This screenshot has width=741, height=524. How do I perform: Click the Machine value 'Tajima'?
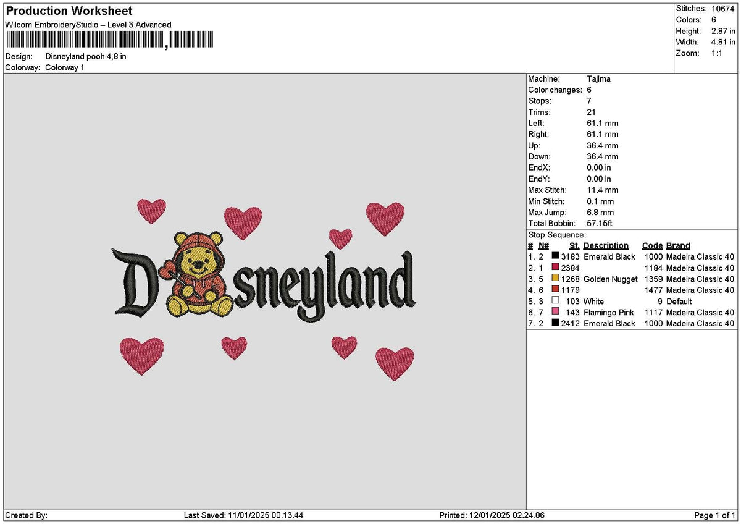coord(598,79)
